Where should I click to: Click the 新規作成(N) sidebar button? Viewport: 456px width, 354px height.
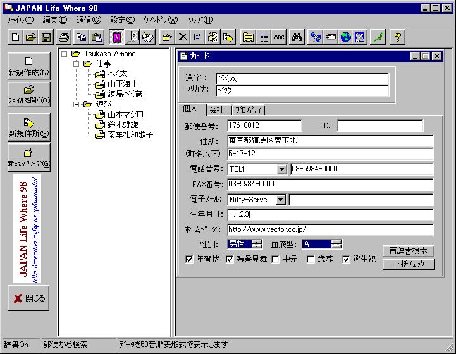point(29,66)
